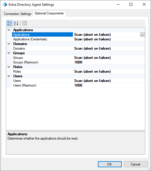
Task: Switch to the Connection Settings tab
Action: tap(18, 14)
